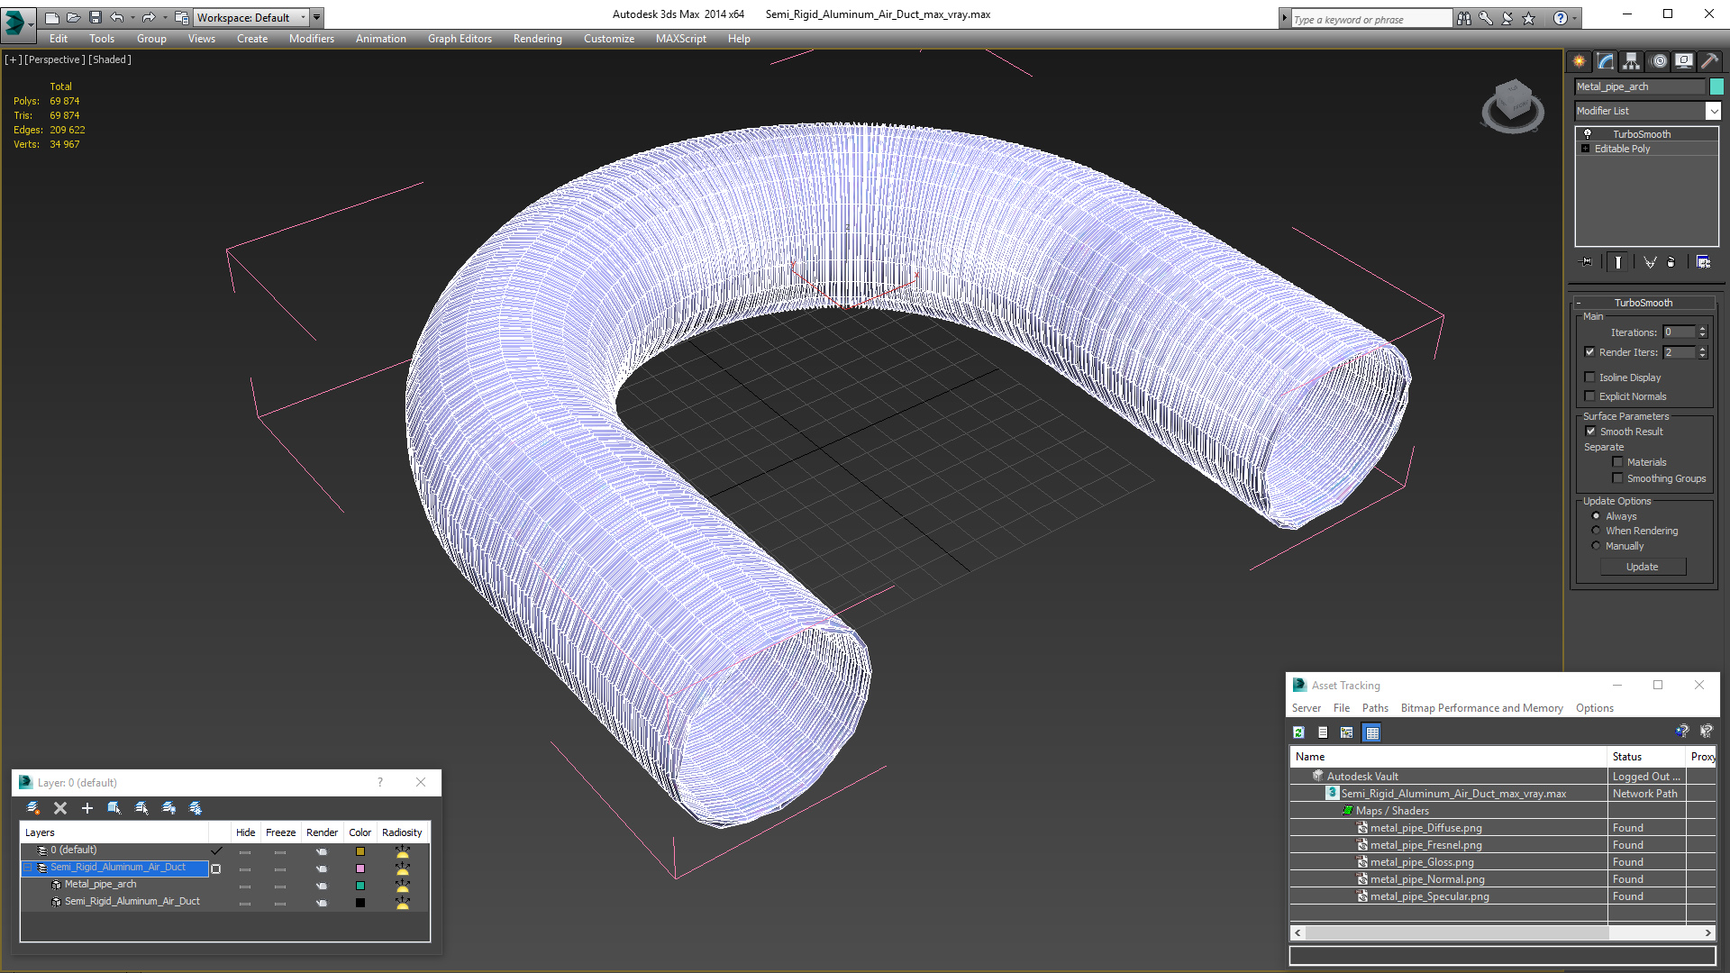Open the Hierarchy command panel tab
This screenshot has height=973, width=1730.
click(1632, 61)
